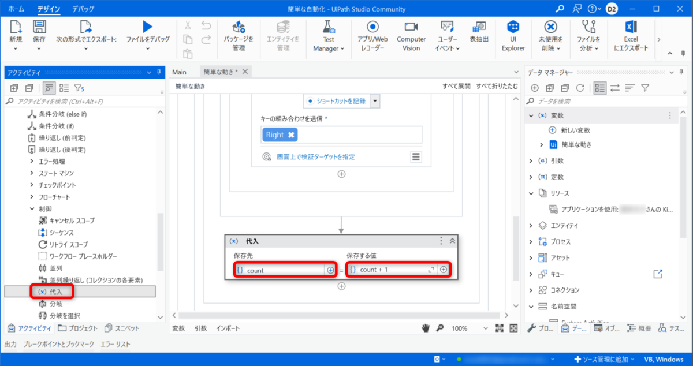Screen dimensions: 693x366
Task: Open the スニペット panel tab
Action: click(x=122, y=328)
